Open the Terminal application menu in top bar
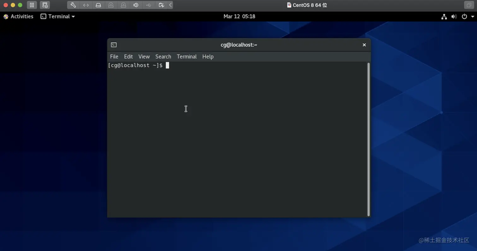The width and height of the screenshot is (477, 251). coord(58,16)
